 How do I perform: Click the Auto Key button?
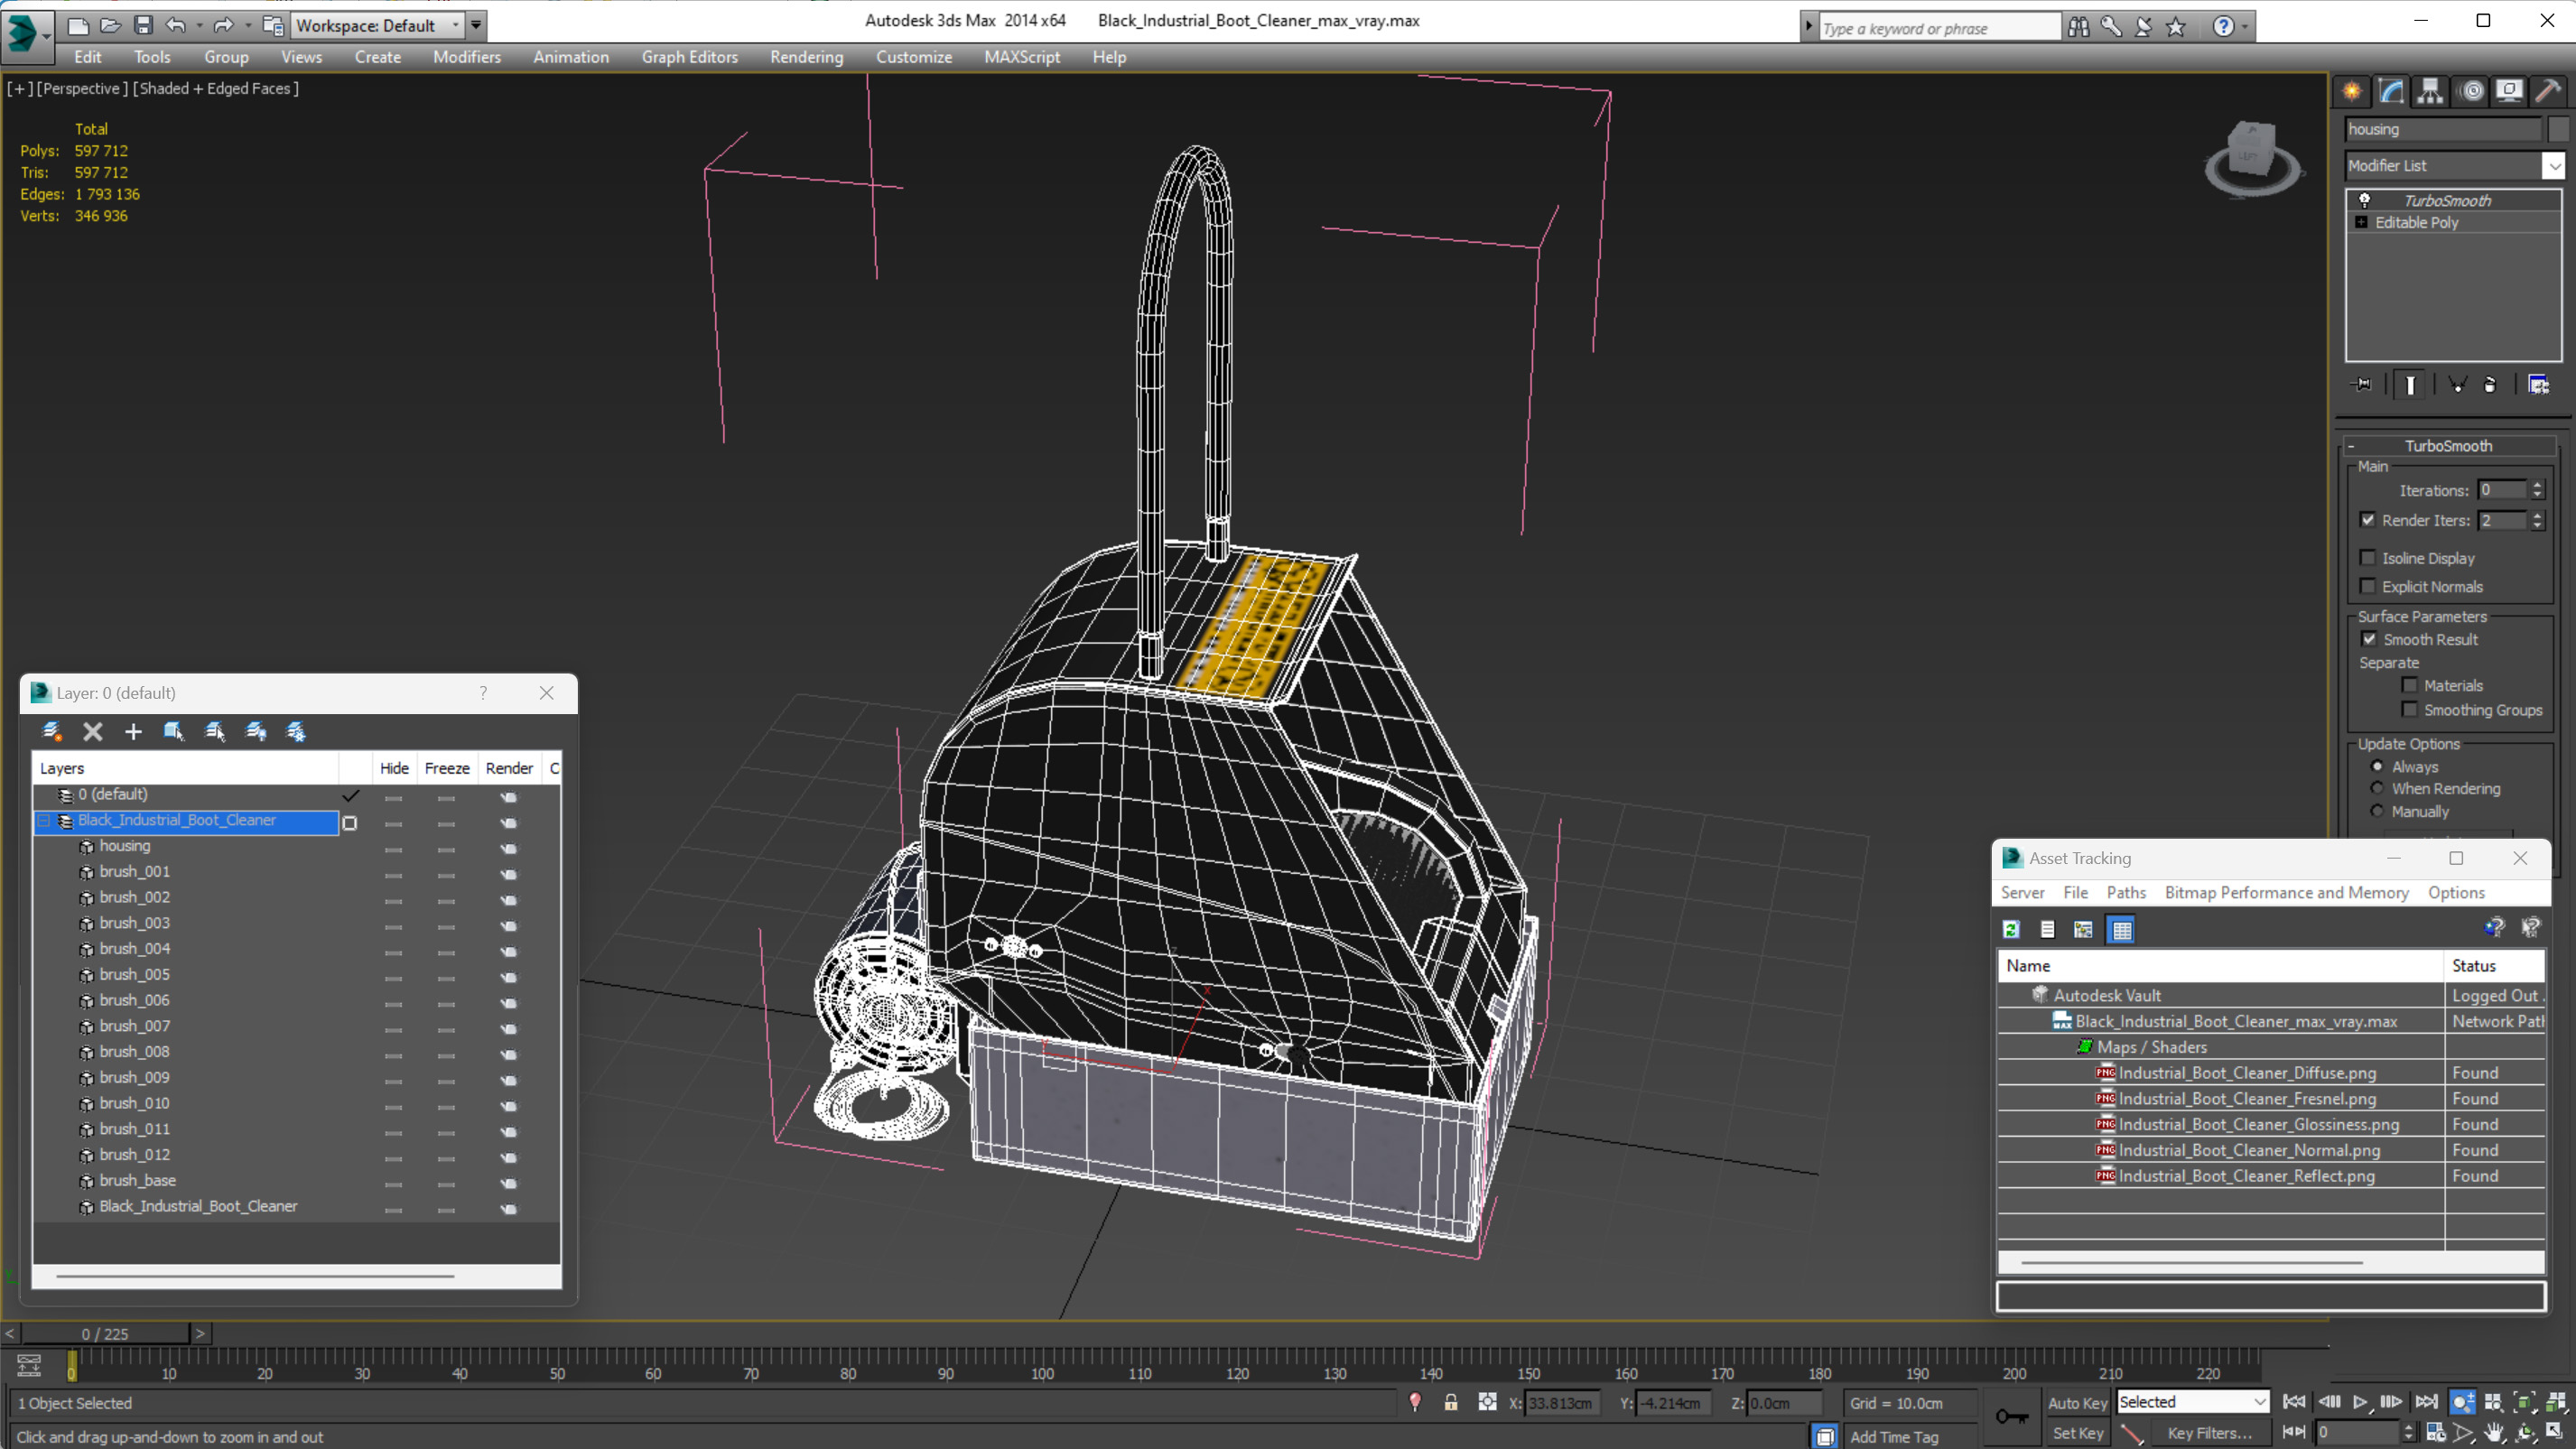[2077, 1403]
